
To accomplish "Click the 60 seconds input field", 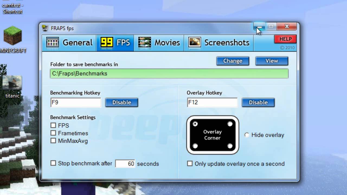I will 125,164.
